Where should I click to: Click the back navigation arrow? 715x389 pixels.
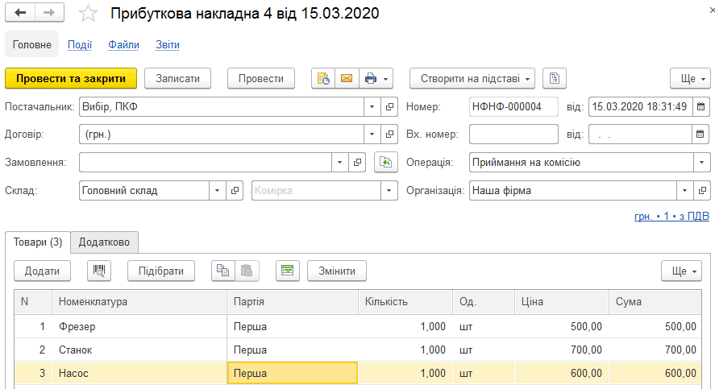[x=20, y=13]
